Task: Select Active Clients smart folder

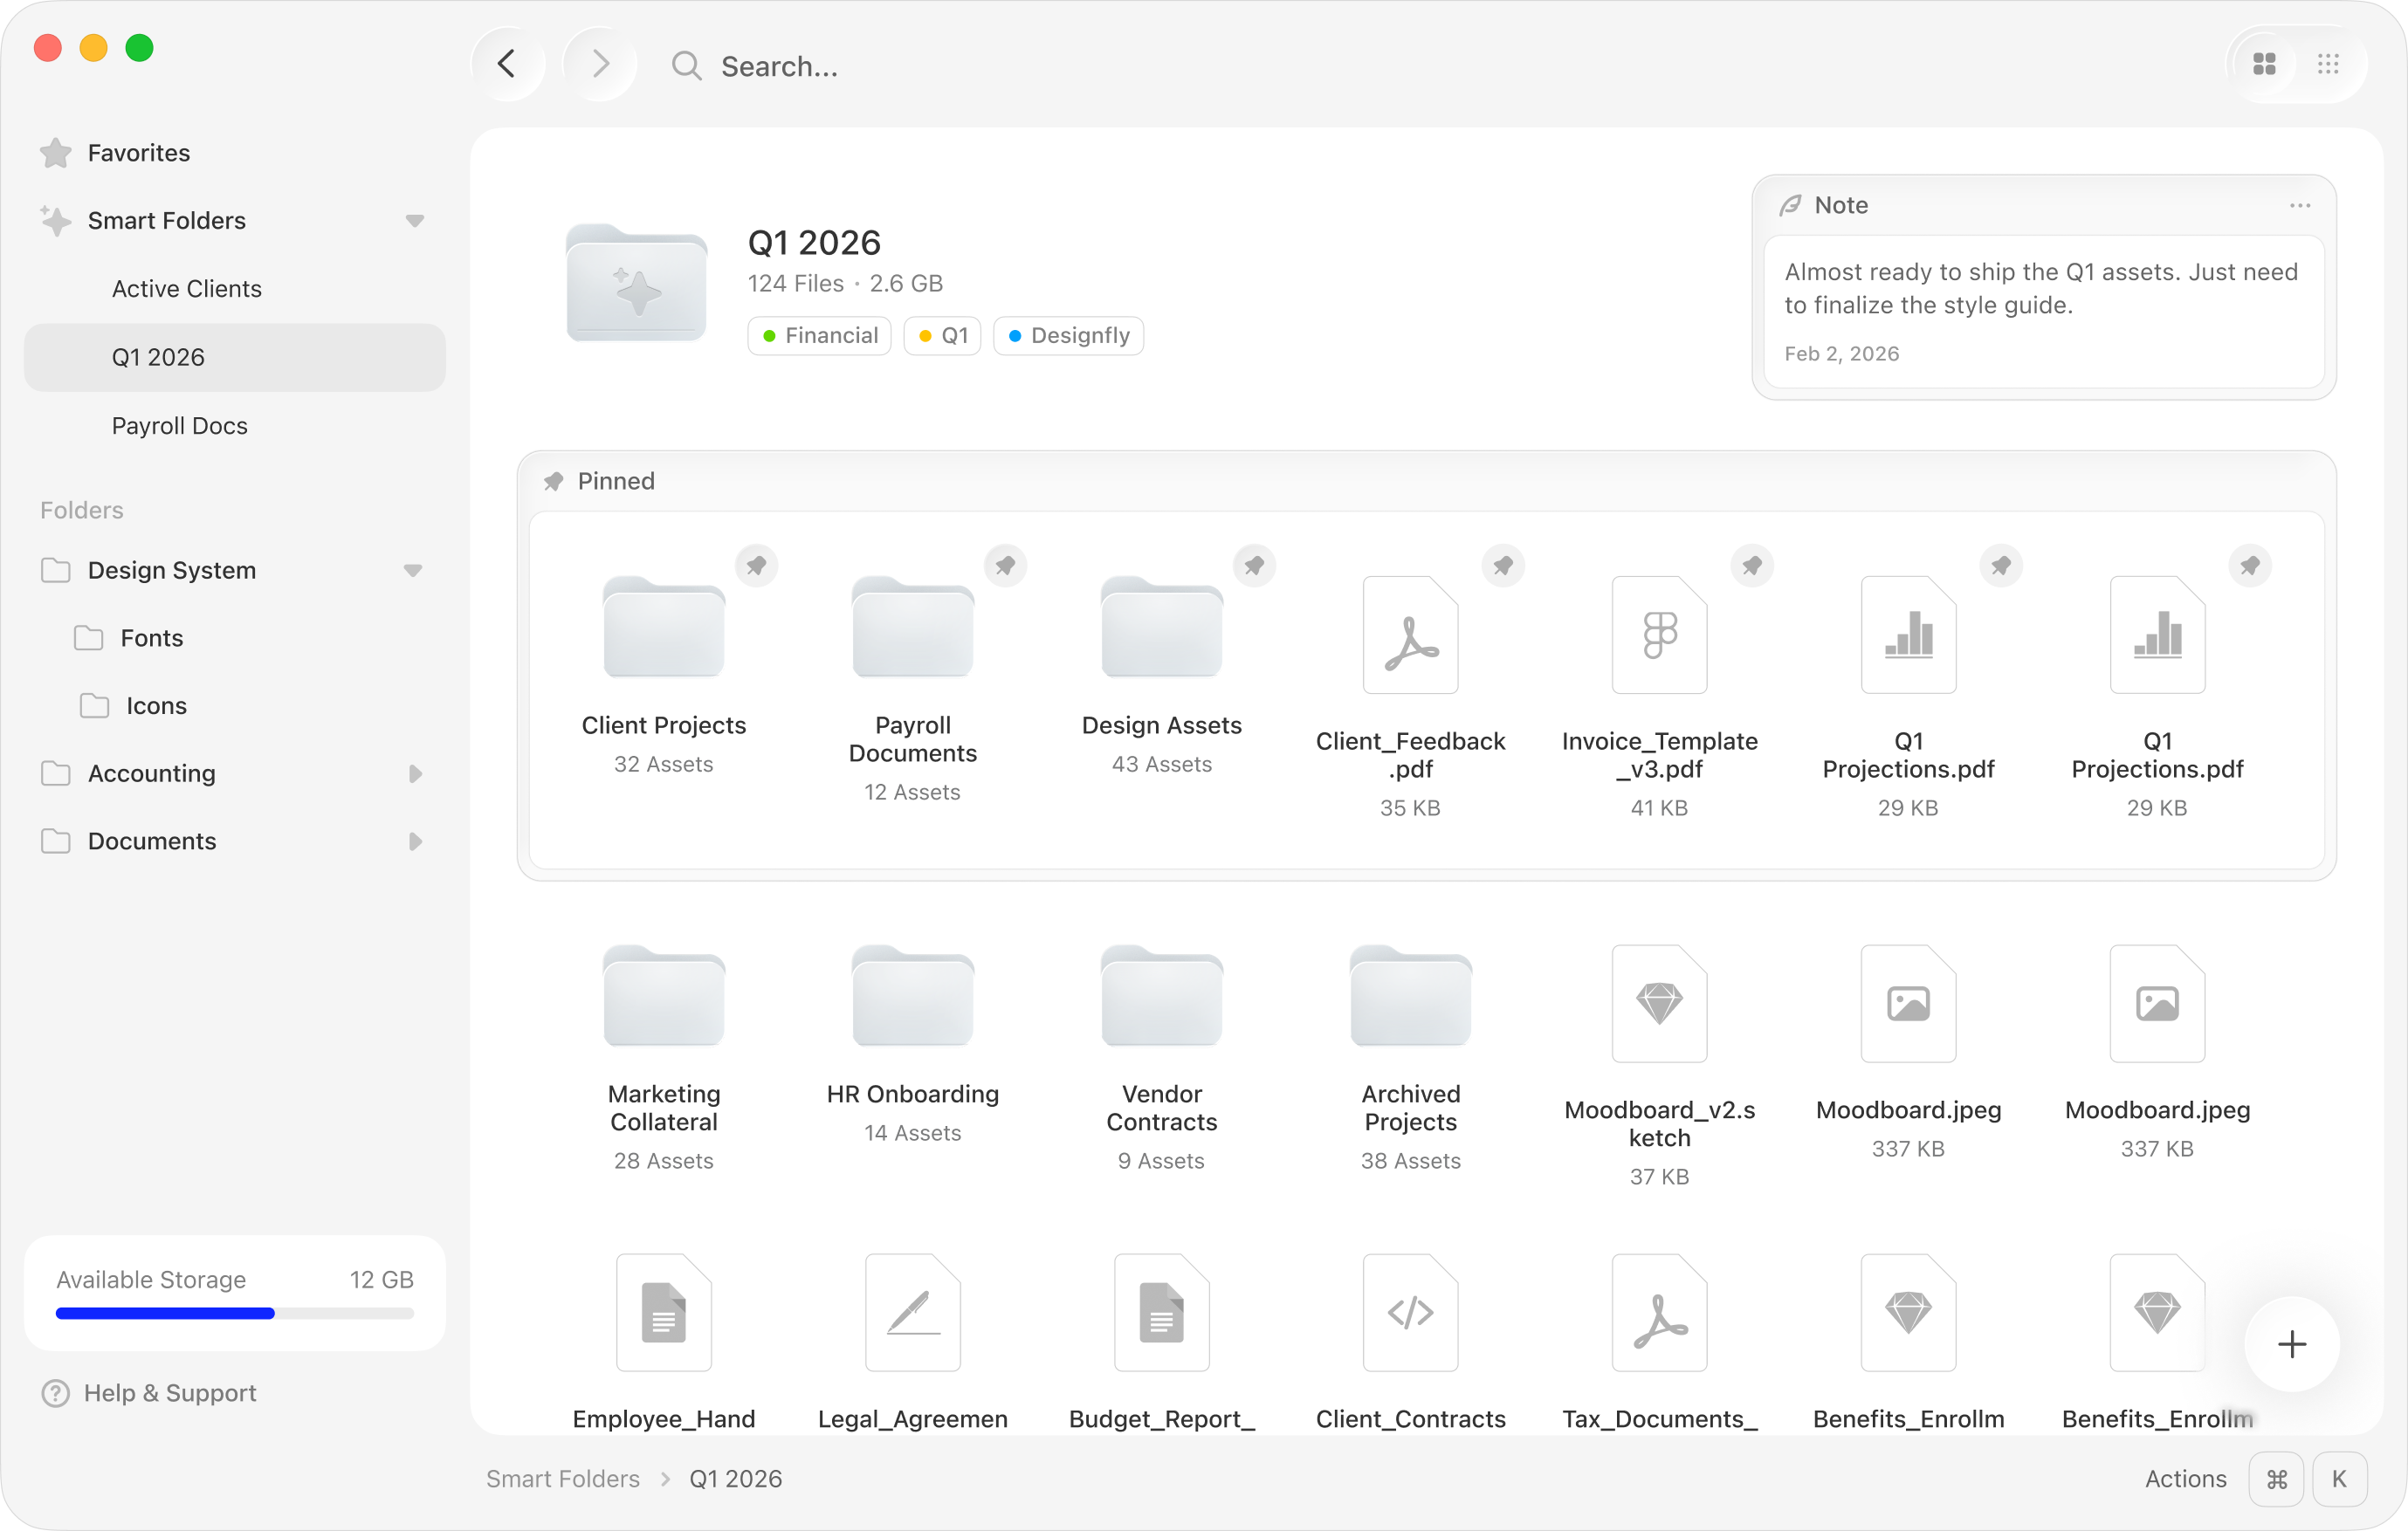Action: point(187,289)
